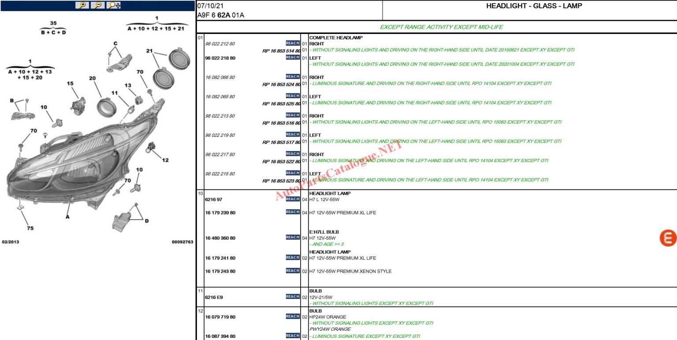Click REACH badge beside 16 079 719 80
This screenshot has width=677, height=340.
(x=292, y=317)
